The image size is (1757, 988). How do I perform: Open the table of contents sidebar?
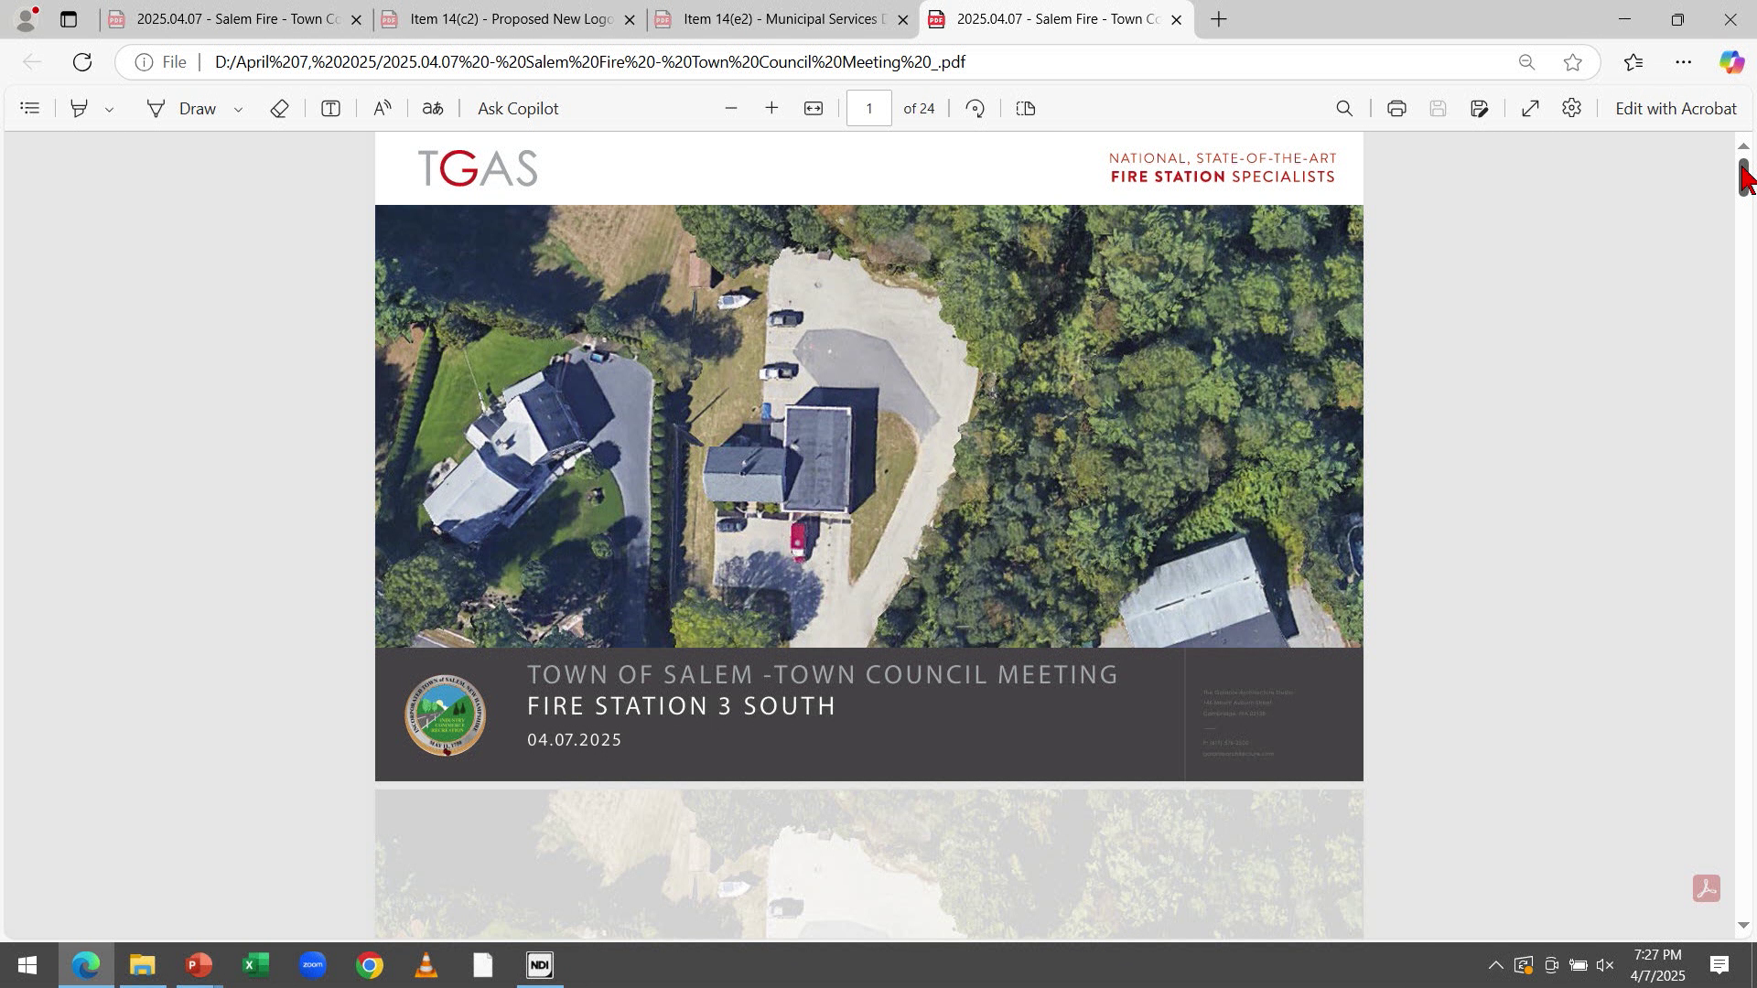click(30, 108)
